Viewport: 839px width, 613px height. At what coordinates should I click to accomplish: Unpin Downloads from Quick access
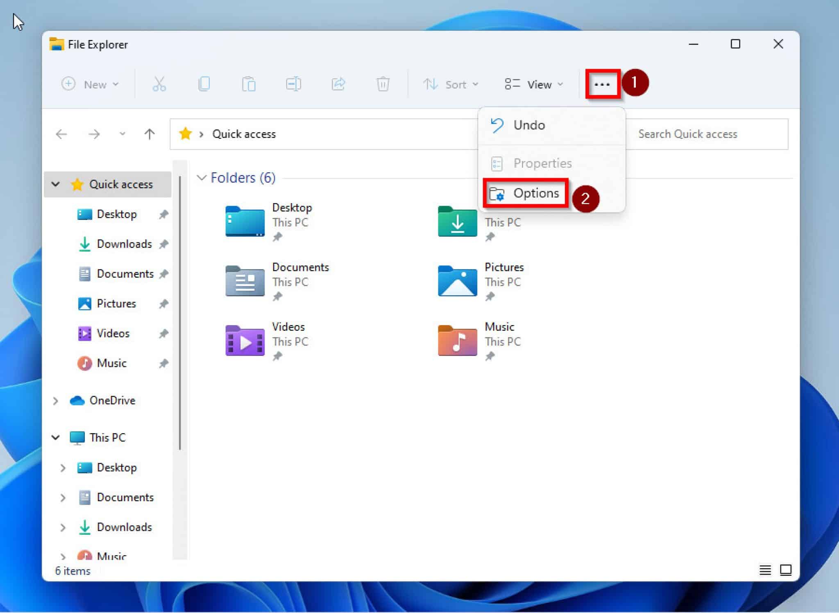[x=163, y=244]
